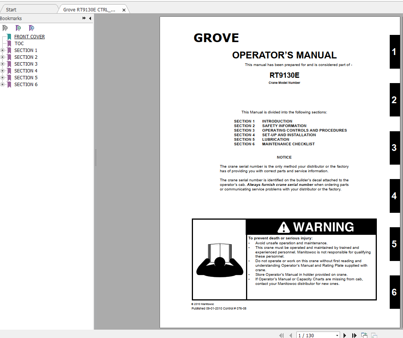Click the expand bookmarks panel double-arrow icon
Screen dimensions: 403x338
coord(84,18)
